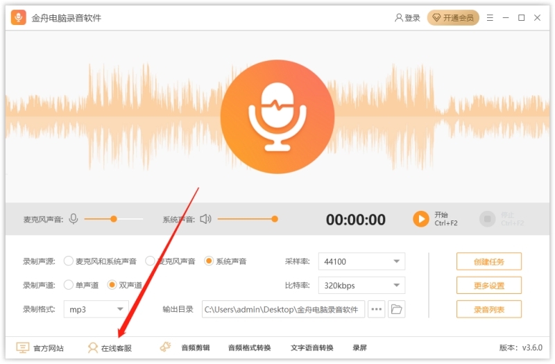Screen dimensions: 555x364
Task: Open the 官方网站 link
Action: pos(49,349)
